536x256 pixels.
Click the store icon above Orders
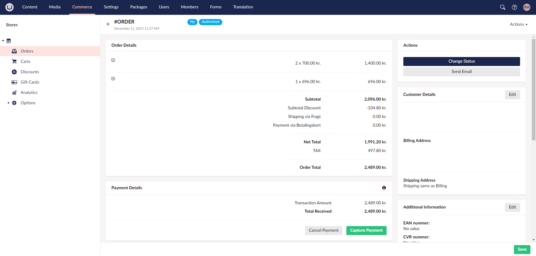(x=9, y=41)
